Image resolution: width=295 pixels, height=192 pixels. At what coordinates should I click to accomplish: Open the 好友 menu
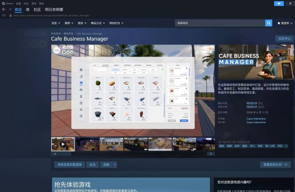point(26,3)
